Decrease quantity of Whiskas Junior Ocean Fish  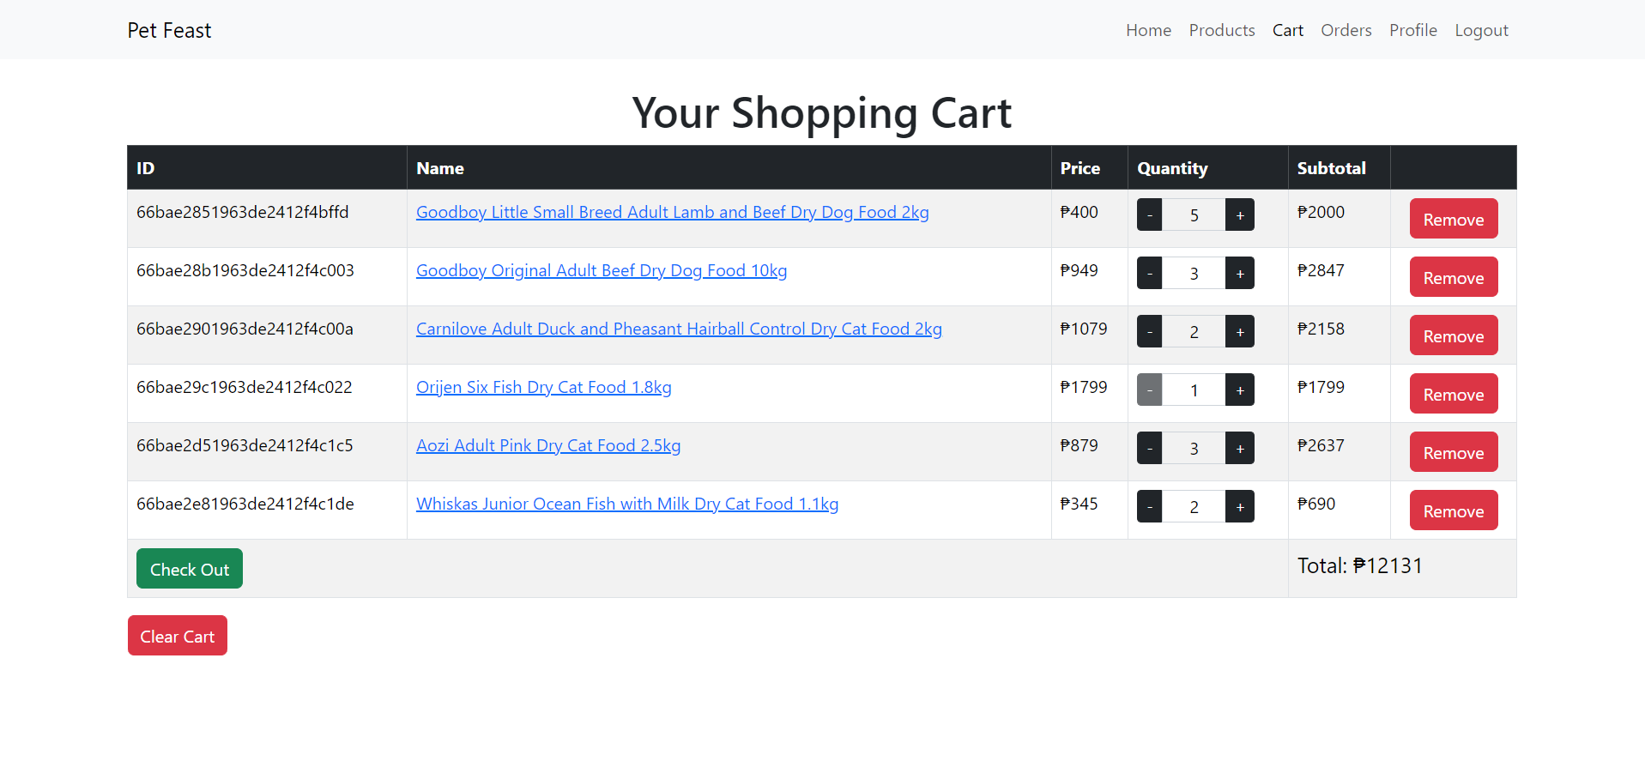coord(1150,506)
